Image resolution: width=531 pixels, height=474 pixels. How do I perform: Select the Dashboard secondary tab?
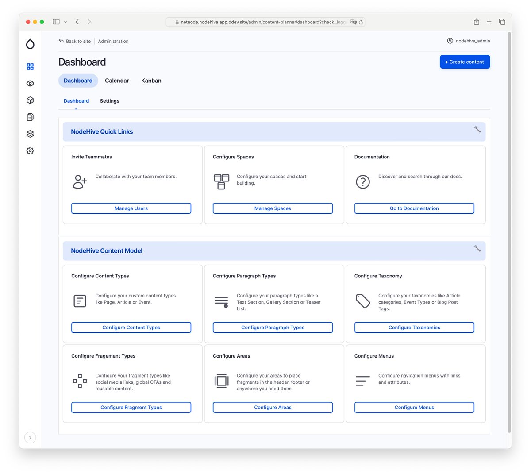click(76, 101)
